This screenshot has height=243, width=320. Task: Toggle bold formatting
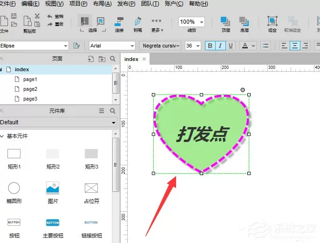pos(210,46)
